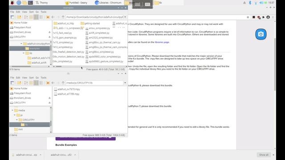This screenshot has height=160, width=285.
Task: Open Edit menu in lib window
Action: point(18,78)
